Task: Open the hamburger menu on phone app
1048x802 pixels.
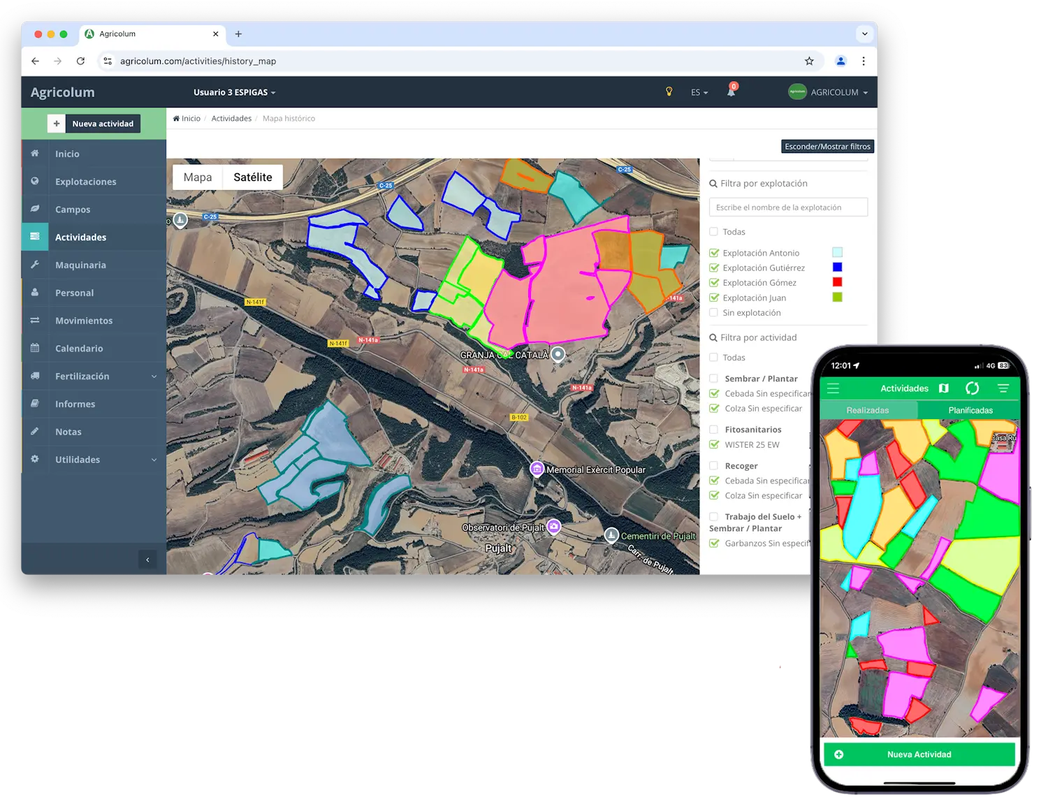Action: click(x=834, y=388)
